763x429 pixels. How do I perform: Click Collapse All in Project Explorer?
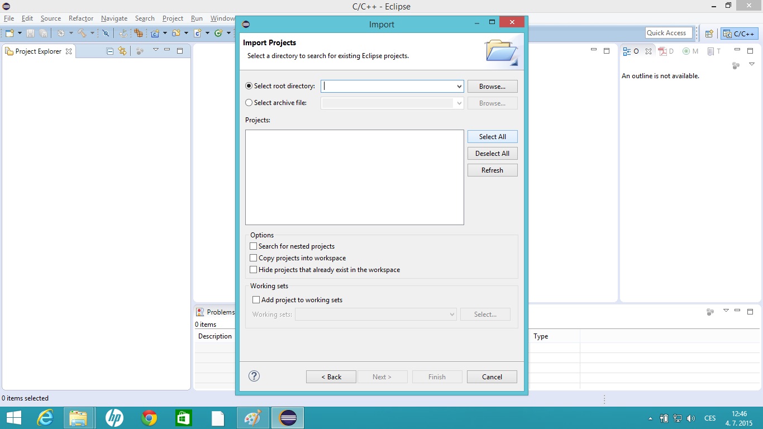pyautogui.click(x=110, y=51)
